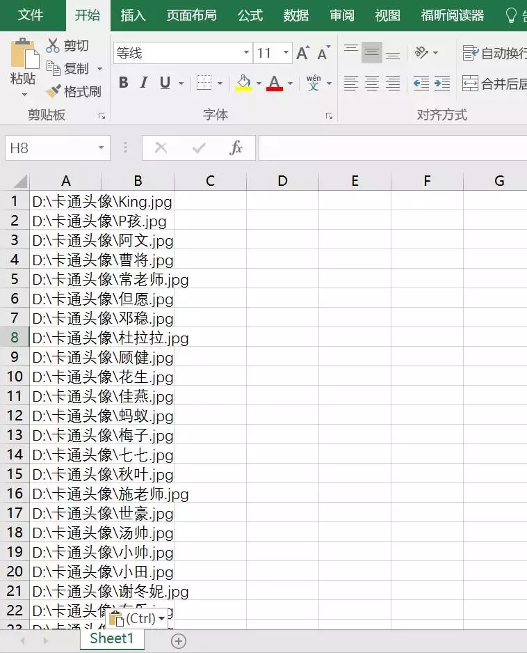
Task: Expand underline style dropdown arrow
Action: pyautogui.click(x=181, y=84)
